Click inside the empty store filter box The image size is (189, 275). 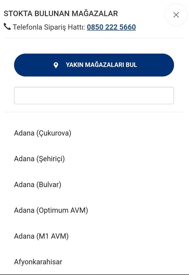tap(94, 96)
